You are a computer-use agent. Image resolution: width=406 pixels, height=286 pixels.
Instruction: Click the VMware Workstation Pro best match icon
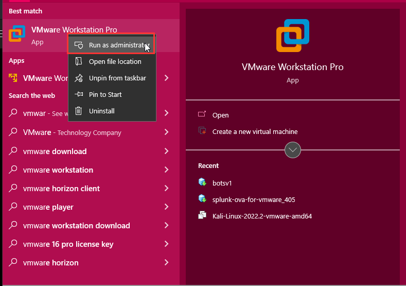pos(17,33)
